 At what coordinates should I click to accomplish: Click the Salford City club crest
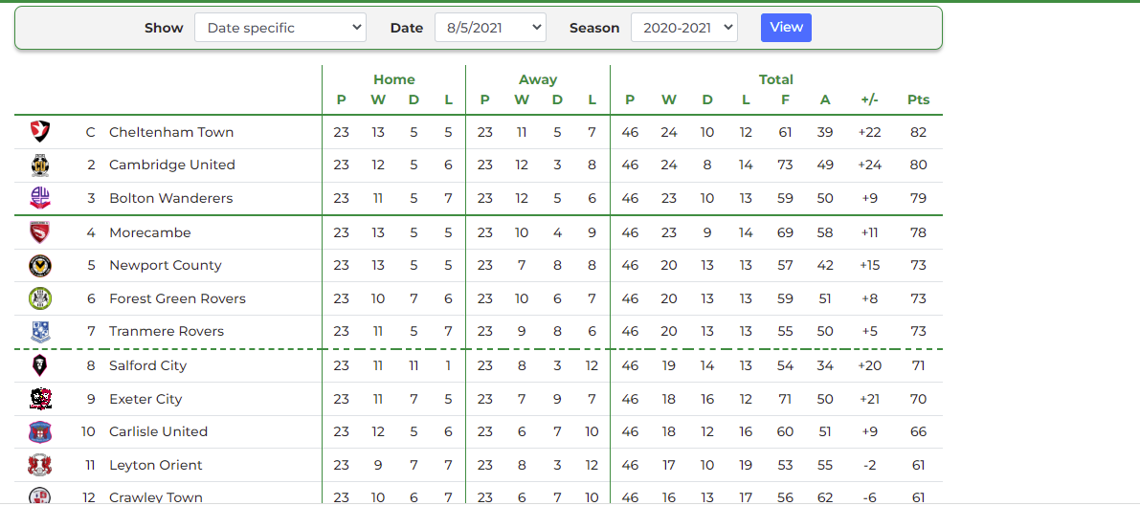coord(39,365)
